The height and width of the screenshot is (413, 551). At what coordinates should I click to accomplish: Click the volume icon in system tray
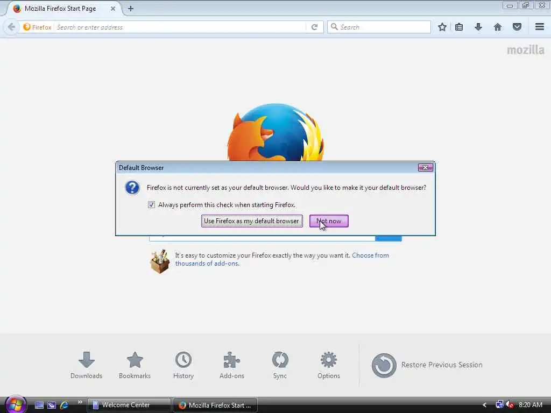click(x=510, y=405)
